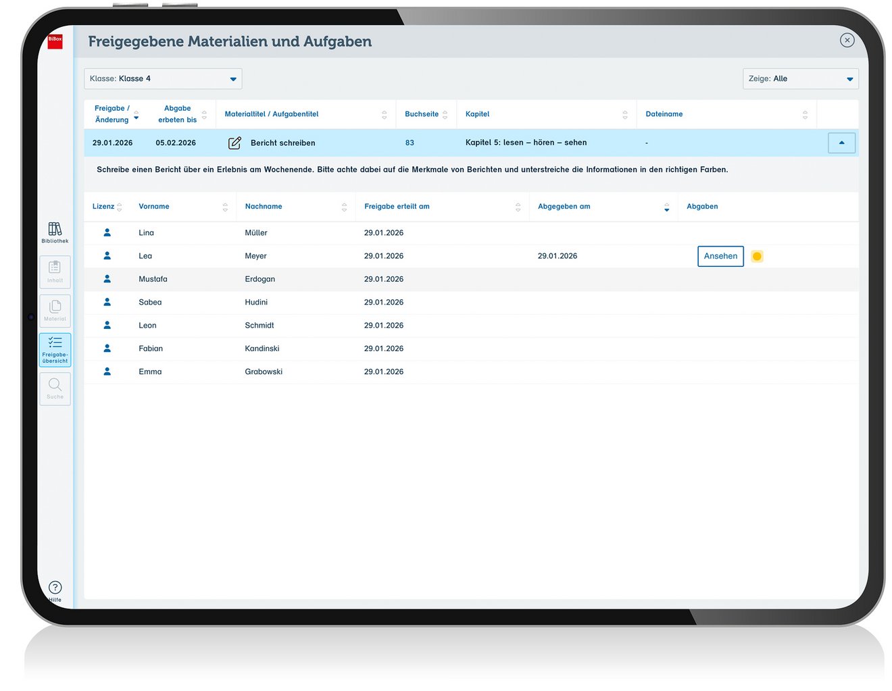
Task: Click the edit icon beside Bericht schreiben
Action: 234,143
